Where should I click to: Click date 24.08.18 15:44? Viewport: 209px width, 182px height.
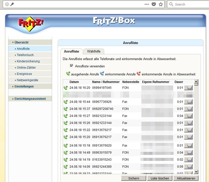80,102
